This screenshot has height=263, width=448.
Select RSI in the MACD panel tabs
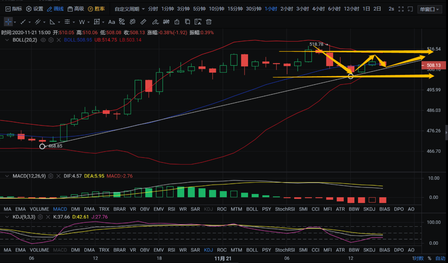point(171,209)
